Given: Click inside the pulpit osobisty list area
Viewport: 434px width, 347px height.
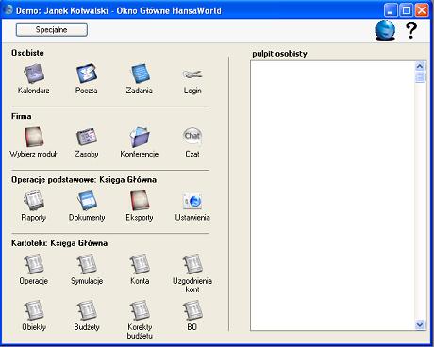Looking at the screenshot, I should coord(332,195).
